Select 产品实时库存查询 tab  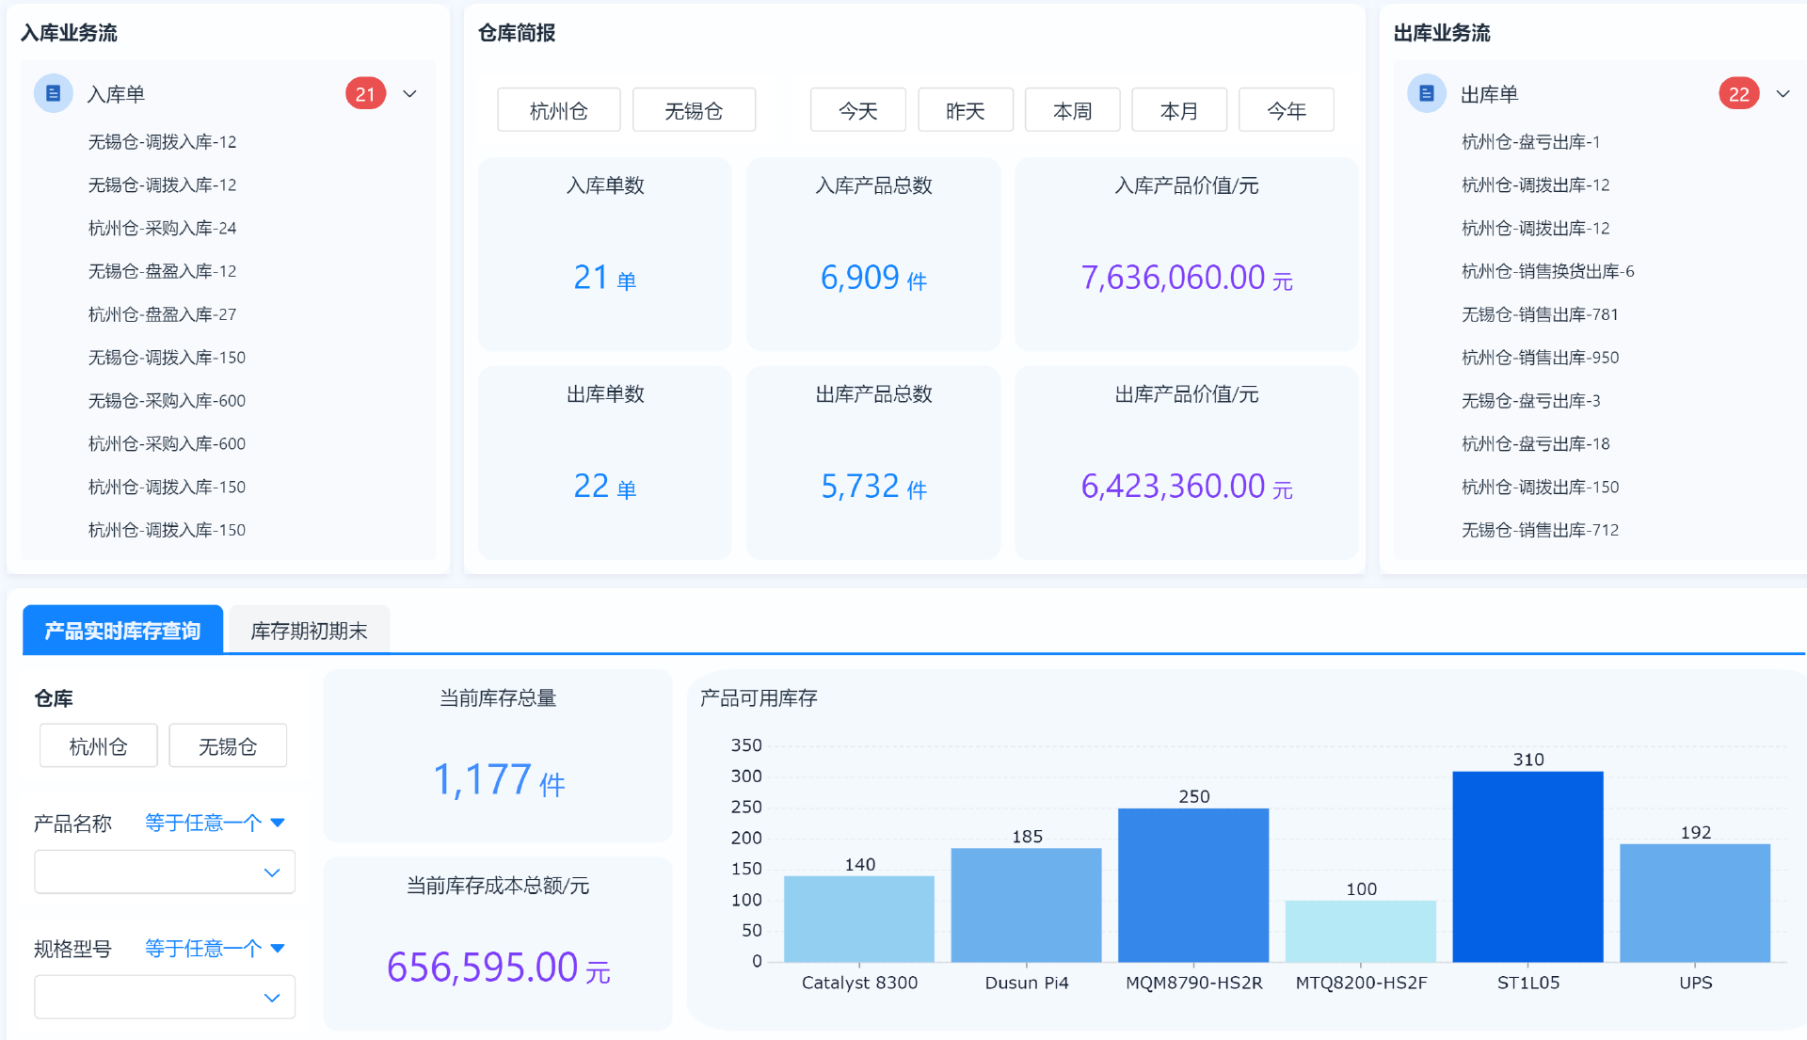[x=122, y=630]
